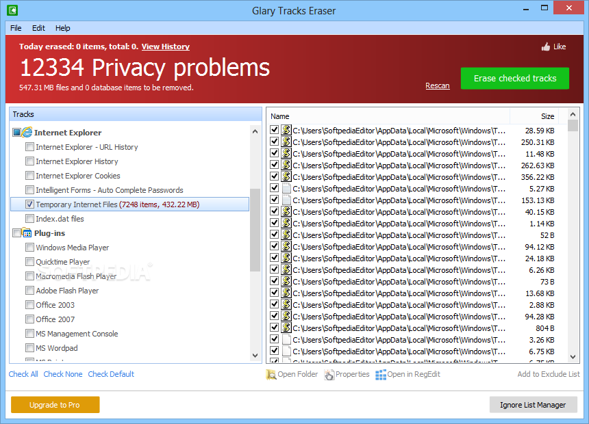The image size is (589, 424).
Task: Select the MS Wordpad item
Action: (57, 348)
